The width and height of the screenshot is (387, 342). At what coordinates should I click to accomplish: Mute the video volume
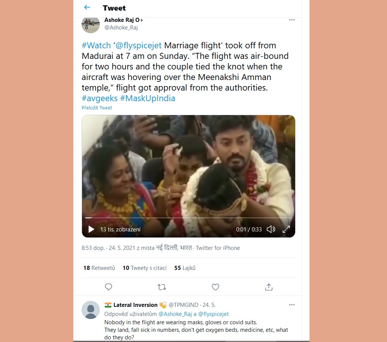271,229
